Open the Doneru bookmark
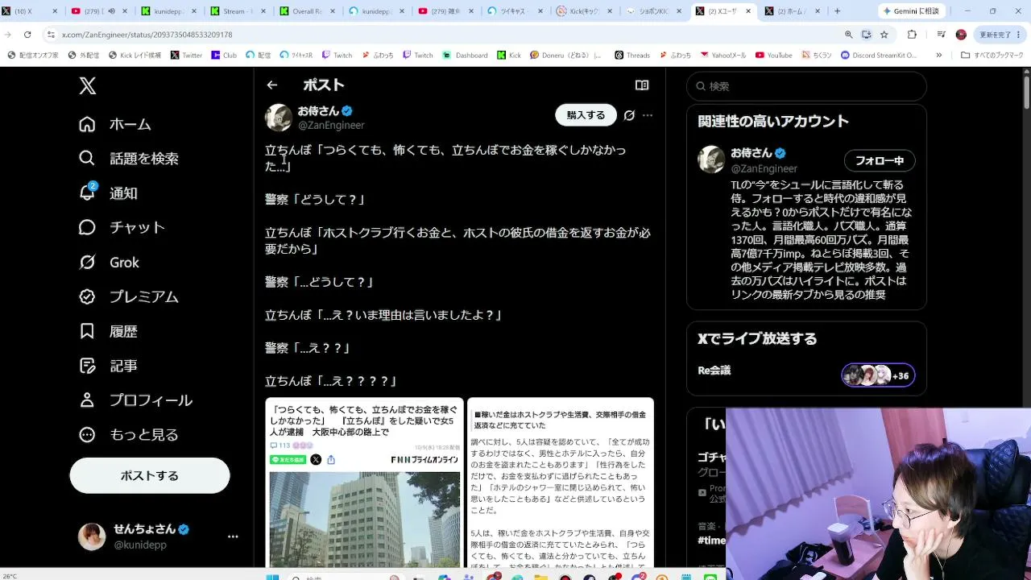The width and height of the screenshot is (1031, 580). (565, 56)
